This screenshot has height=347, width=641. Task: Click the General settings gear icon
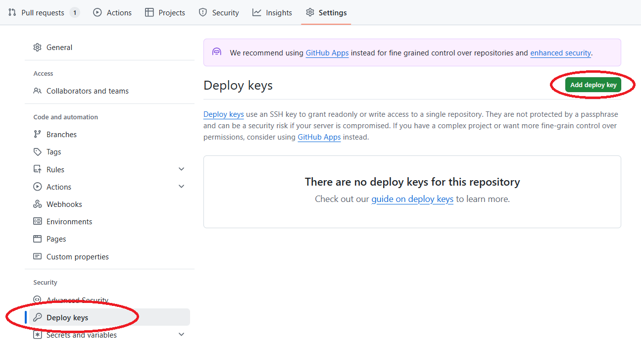click(x=38, y=47)
